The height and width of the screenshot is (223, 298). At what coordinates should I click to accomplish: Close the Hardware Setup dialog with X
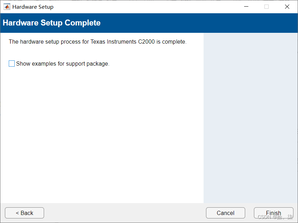pyautogui.click(x=287, y=7)
